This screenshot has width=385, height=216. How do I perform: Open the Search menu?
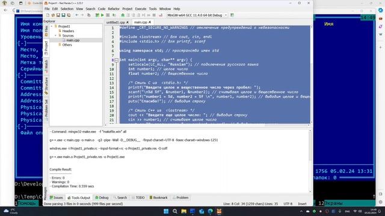90,9
